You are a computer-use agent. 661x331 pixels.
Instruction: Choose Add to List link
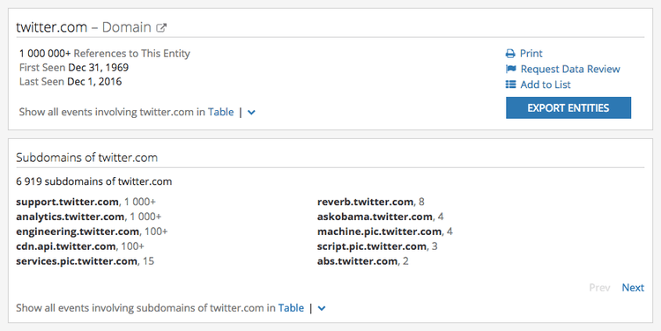[546, 85]
